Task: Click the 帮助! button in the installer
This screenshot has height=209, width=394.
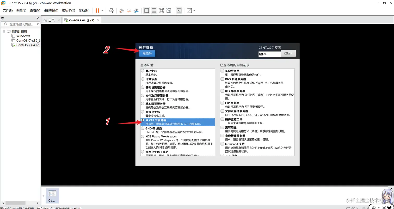Action: pos(288,53)
